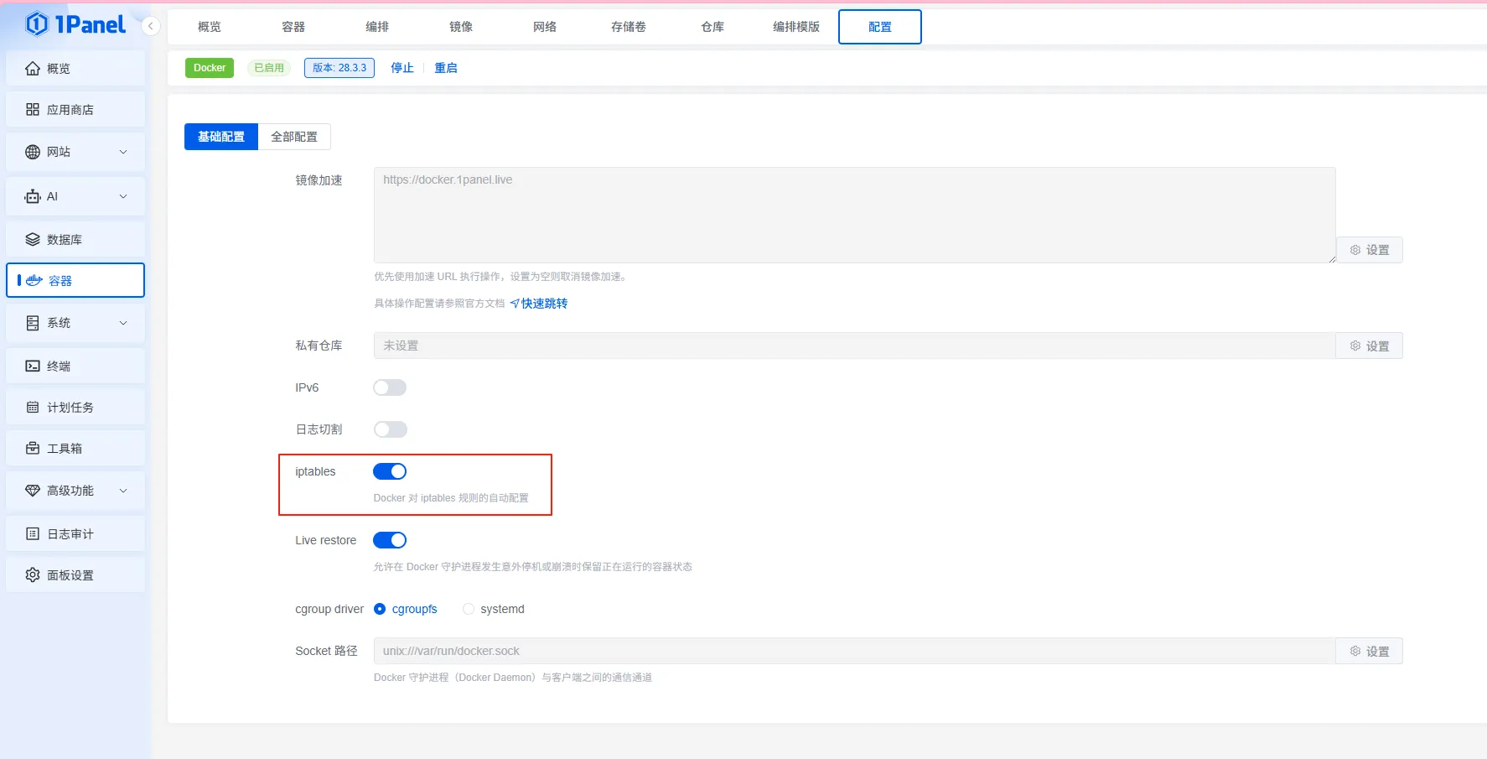Switch to the 容器 top tab
Viewport: 1487px width, 759px height.
293,27
